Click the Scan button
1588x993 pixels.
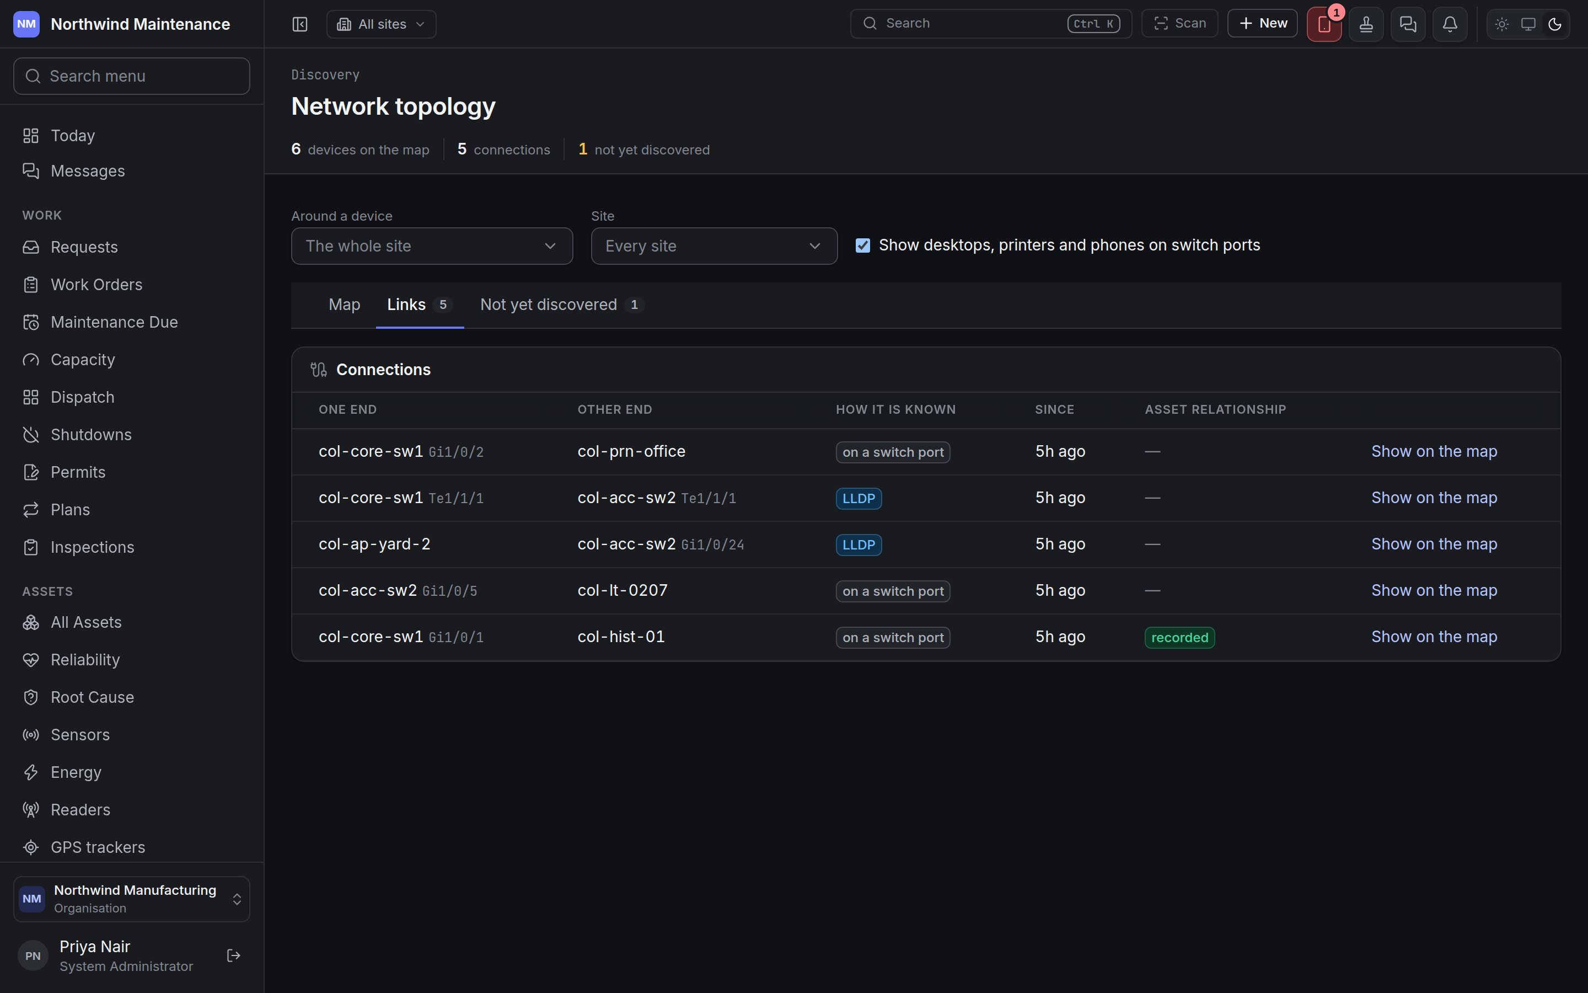coord(1179,24)
